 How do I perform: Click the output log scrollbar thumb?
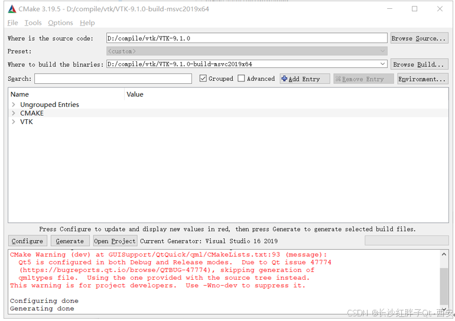[x=444, y=286]
